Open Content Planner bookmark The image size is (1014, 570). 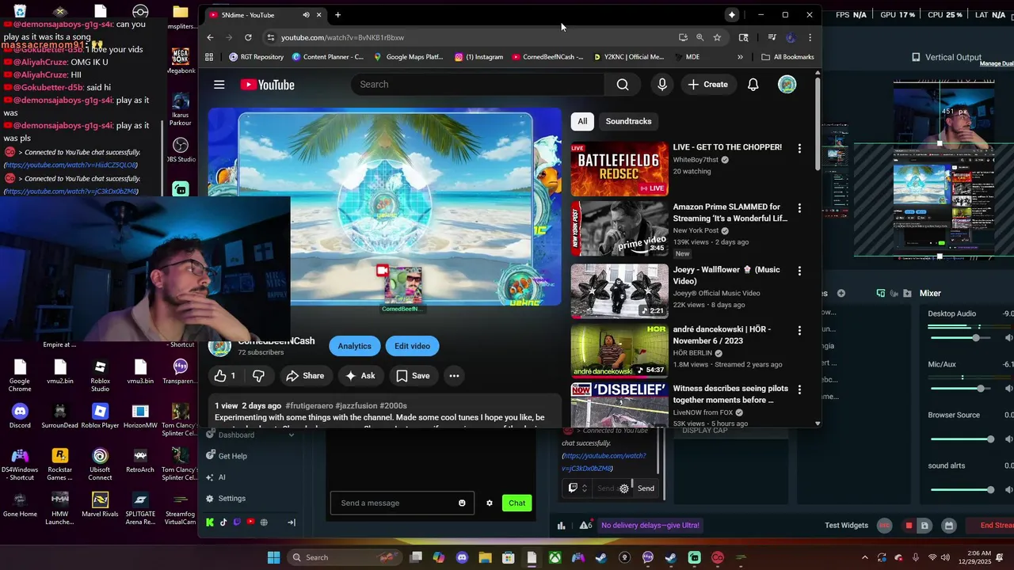pyautogui.click(x=328, y=57)
